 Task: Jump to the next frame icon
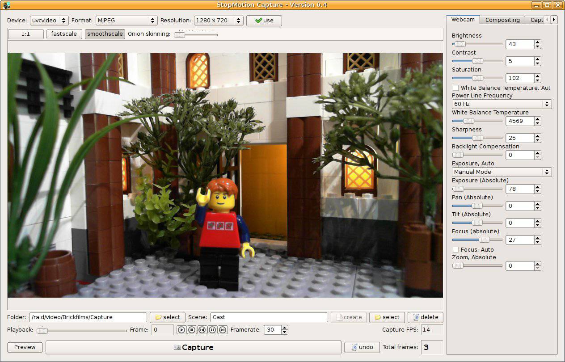click(223, 330)
